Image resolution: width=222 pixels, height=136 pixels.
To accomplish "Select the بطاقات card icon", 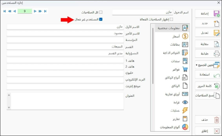I will coord(185,44).
